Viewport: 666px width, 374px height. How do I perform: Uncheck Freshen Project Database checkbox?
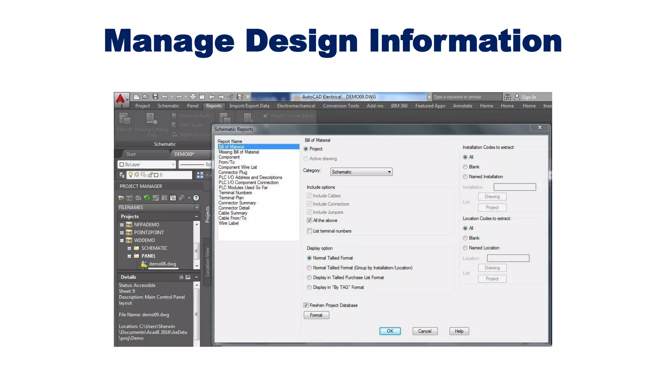306,305
